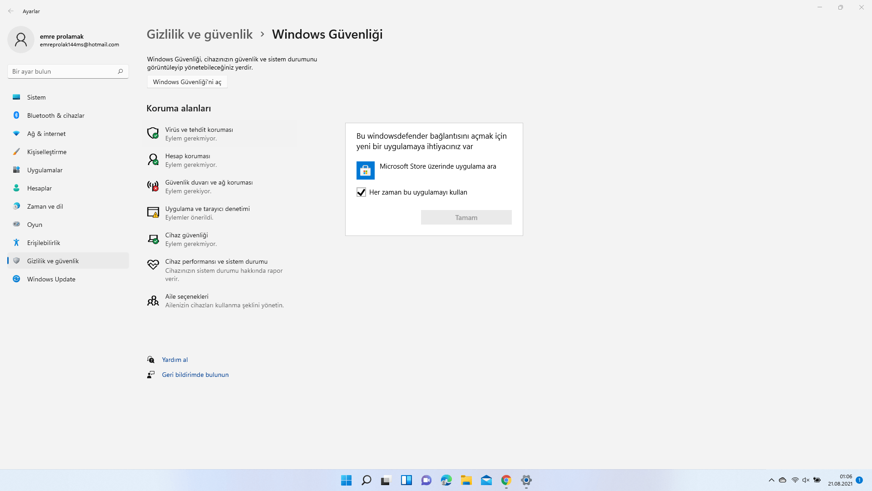Open Task View on the taskbar

(x=386, y=480)
